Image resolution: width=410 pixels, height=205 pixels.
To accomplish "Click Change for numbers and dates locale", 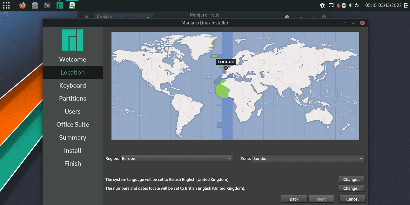I will point(352,188).
